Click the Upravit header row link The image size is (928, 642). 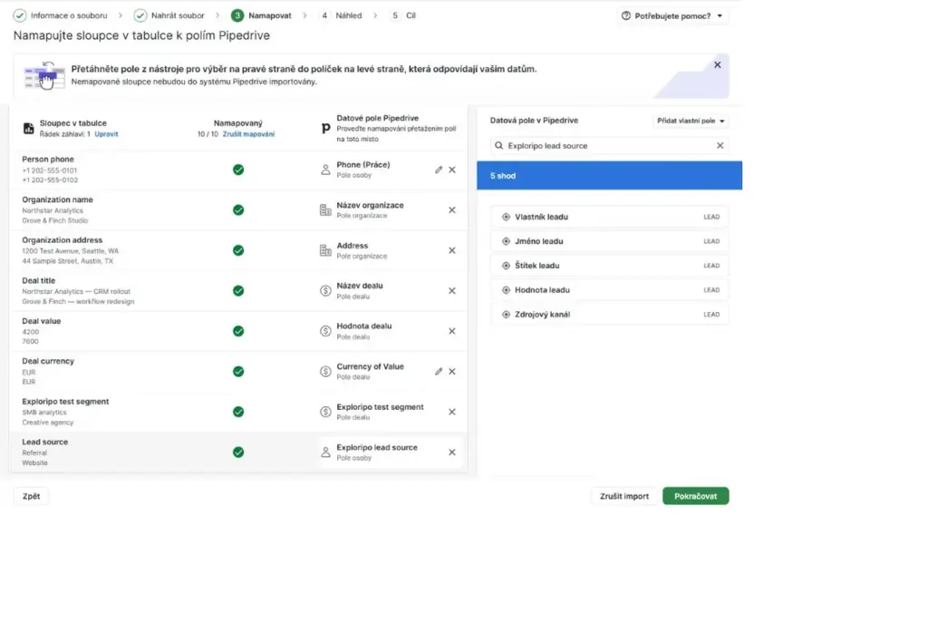click(x=107, y=134)
